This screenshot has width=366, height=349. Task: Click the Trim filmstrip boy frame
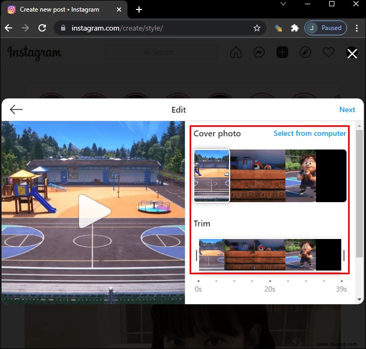[x=301, y=255]
